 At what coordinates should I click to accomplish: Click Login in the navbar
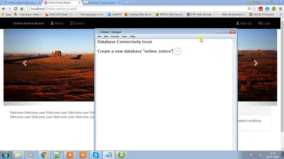pyautogui.click(x=264, y=23)
